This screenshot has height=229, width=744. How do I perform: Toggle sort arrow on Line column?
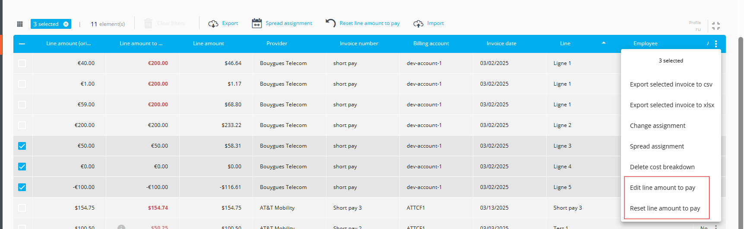603,43
